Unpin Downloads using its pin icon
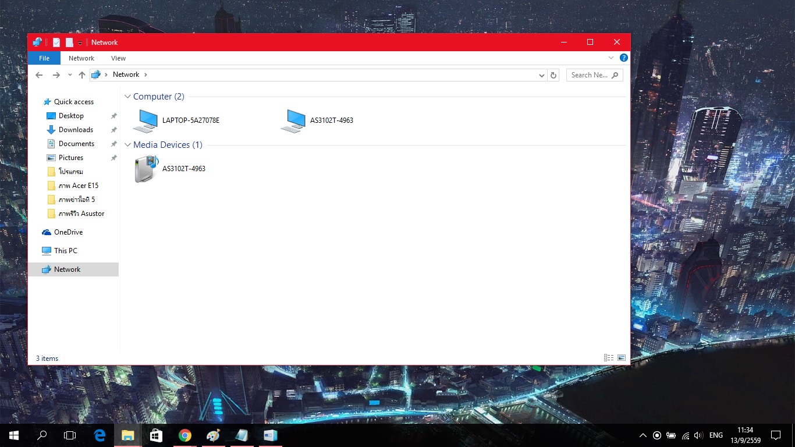 tap(114, 130)
